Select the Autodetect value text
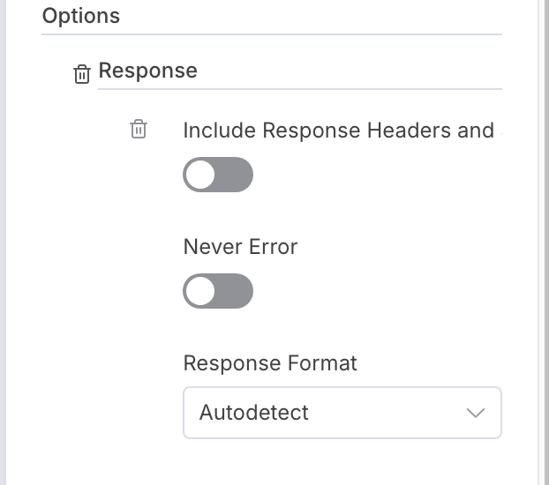 [254, 413]
